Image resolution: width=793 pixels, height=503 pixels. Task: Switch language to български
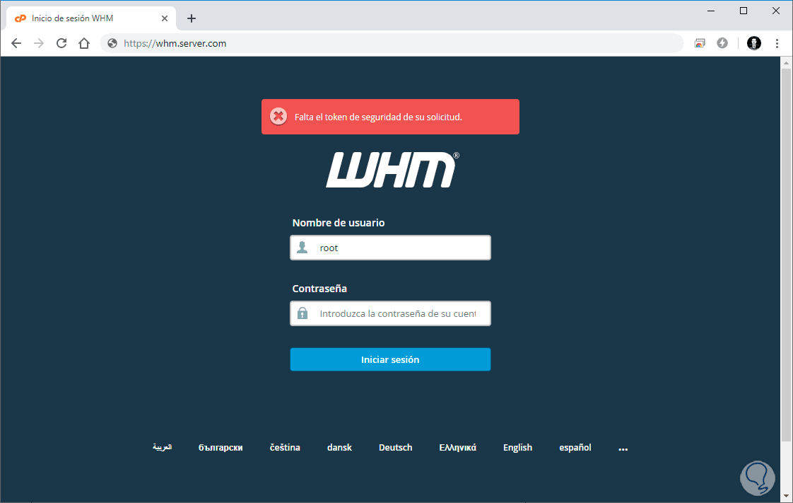click(x=221, y=447)
